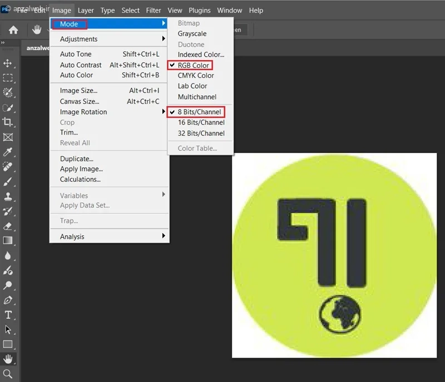This screenshot has height=382, width=445.
Task: Convert image to Grayscale mode
Action: pyautogui.click(x=200, y=33)
